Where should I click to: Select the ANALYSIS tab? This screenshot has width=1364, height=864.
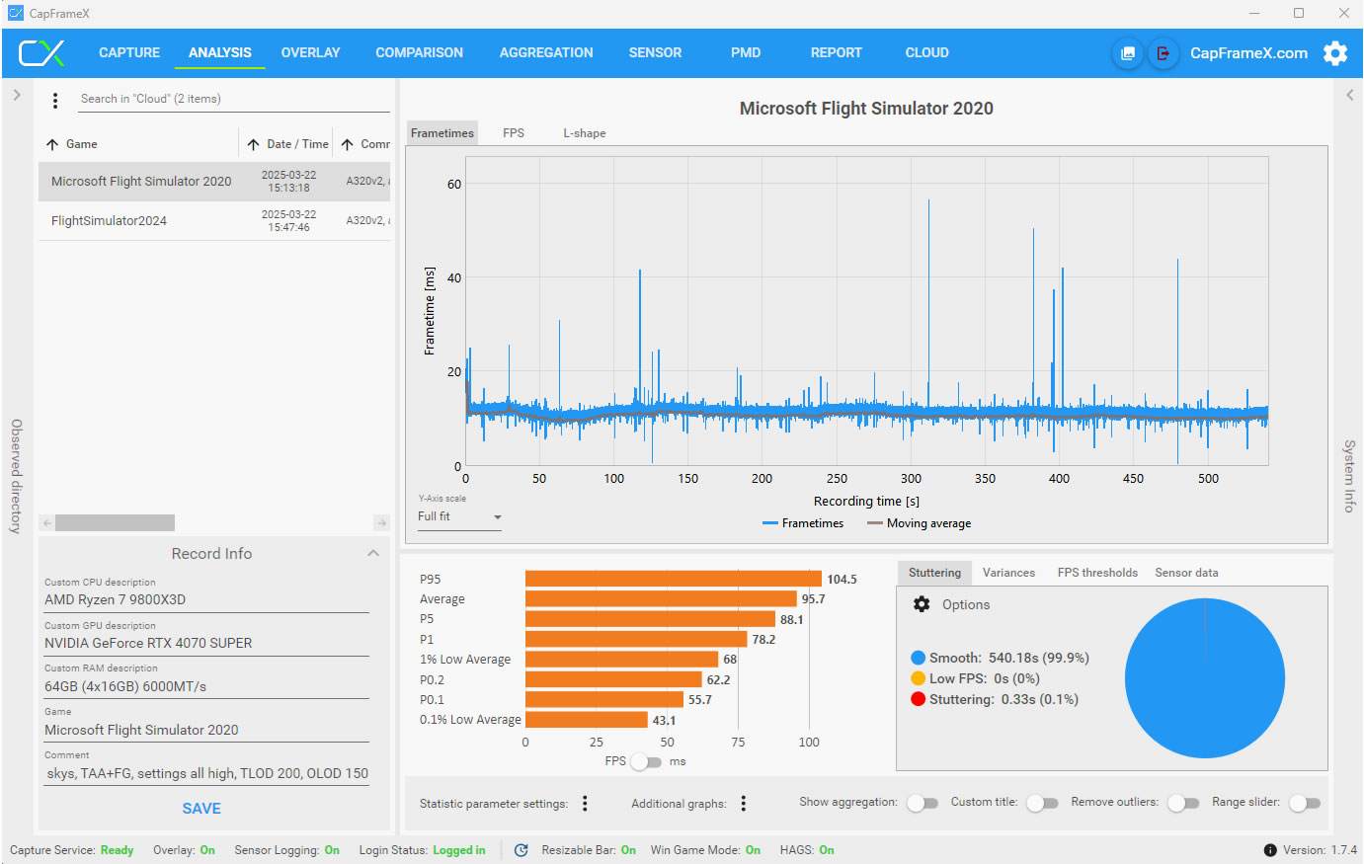[x=220, y=53]
